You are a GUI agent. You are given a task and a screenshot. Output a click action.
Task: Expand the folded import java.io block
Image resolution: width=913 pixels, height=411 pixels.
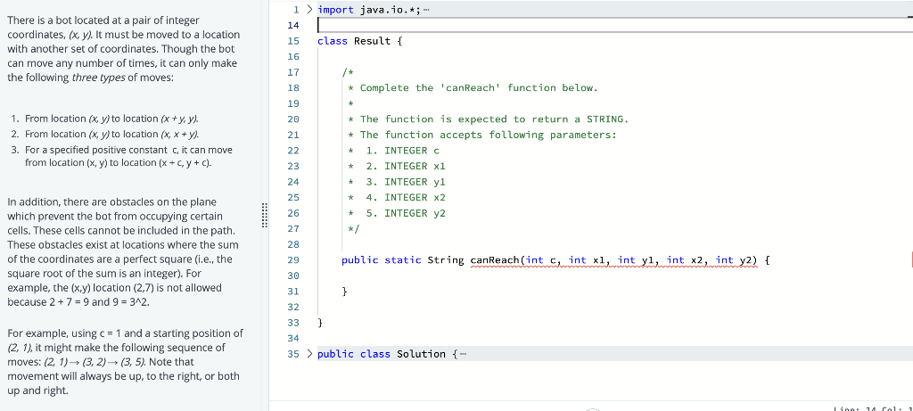[309, 9]
